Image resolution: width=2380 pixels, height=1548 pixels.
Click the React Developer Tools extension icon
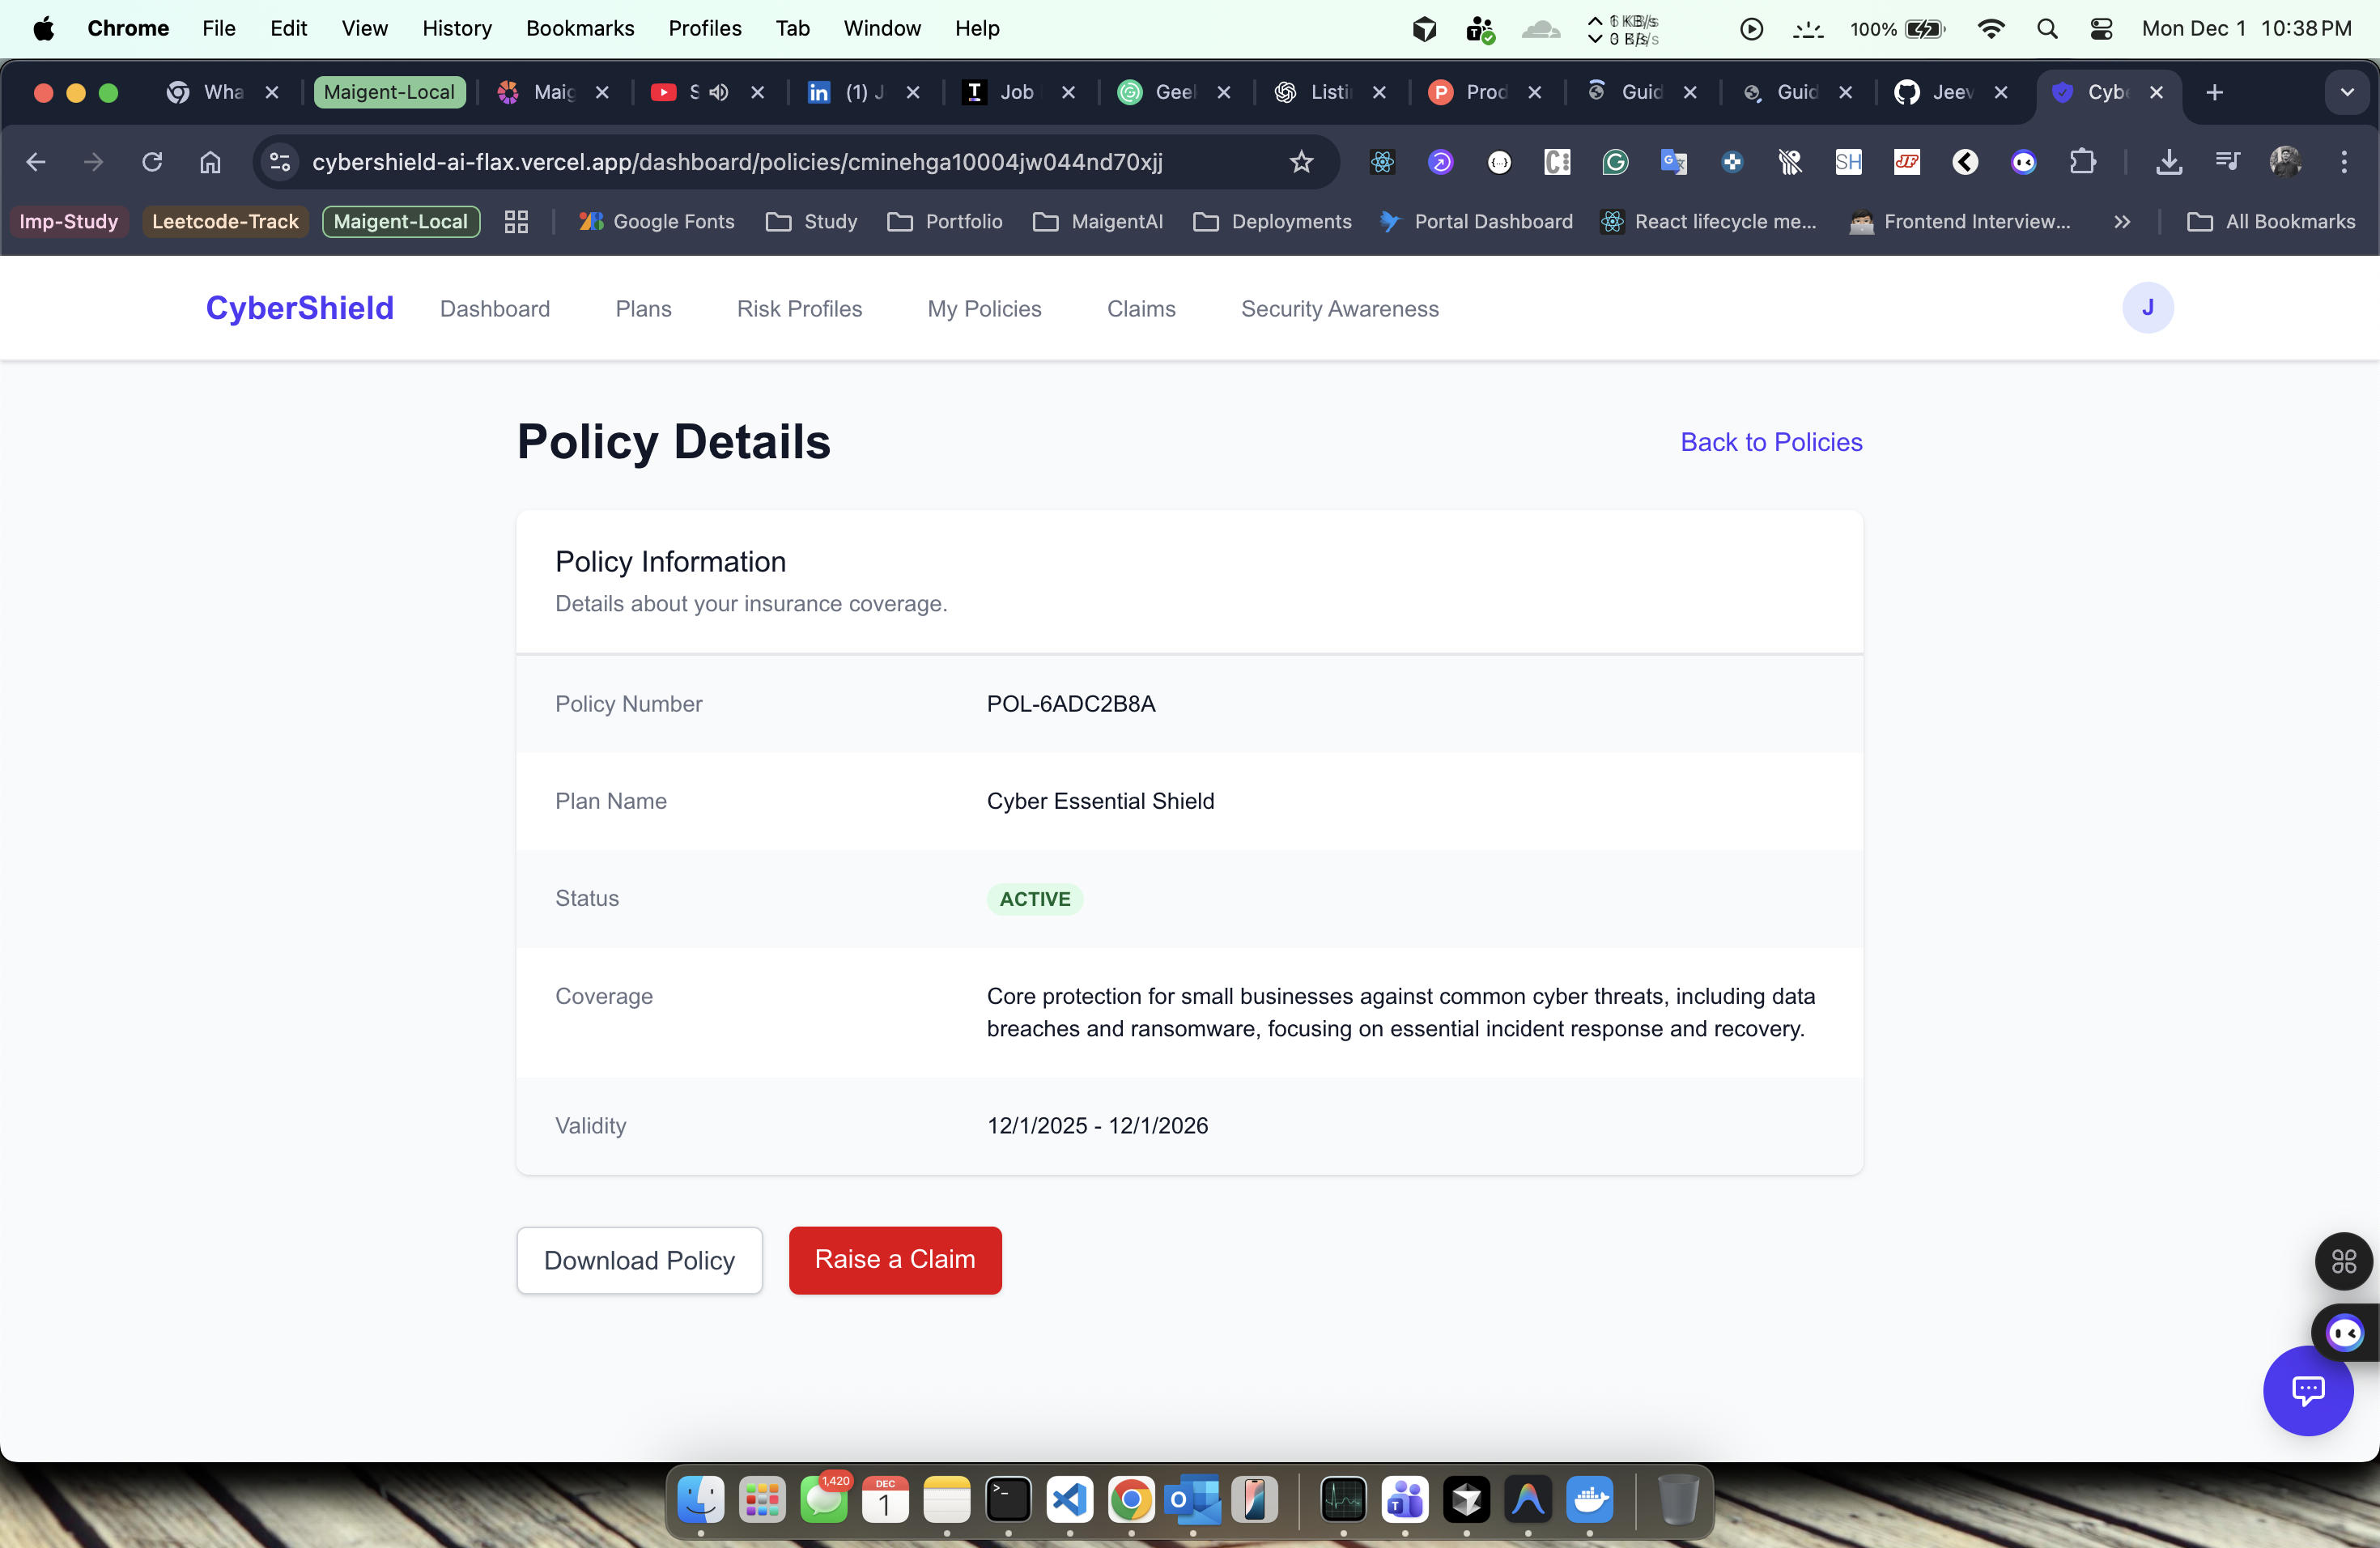coord(1382,162)
